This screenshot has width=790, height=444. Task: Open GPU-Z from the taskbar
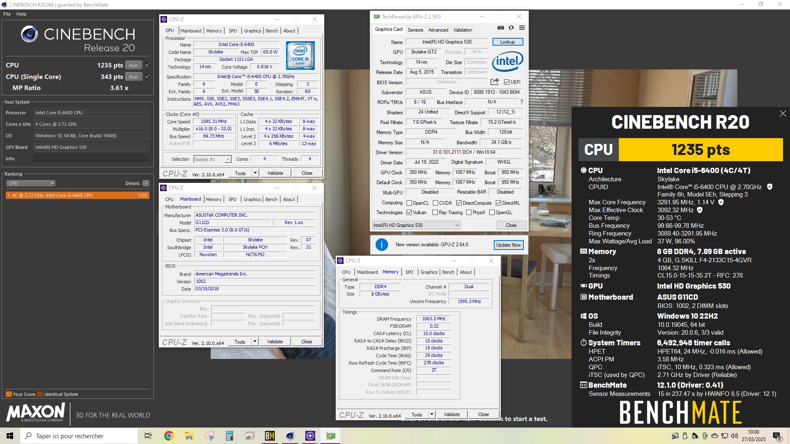click(x=330, y=436)
